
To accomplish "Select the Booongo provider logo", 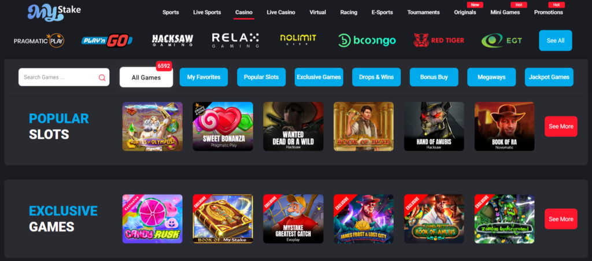I will (367, 40).
